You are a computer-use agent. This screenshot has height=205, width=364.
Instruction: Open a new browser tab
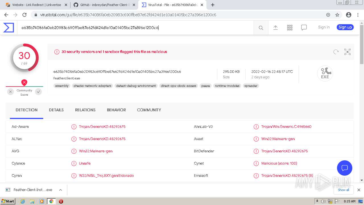click(213, 5)
